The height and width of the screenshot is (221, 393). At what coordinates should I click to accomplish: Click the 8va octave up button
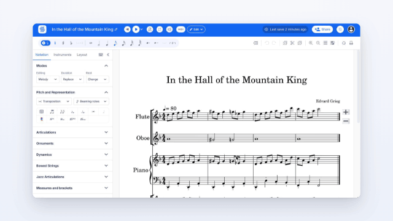tap(52, 119)
